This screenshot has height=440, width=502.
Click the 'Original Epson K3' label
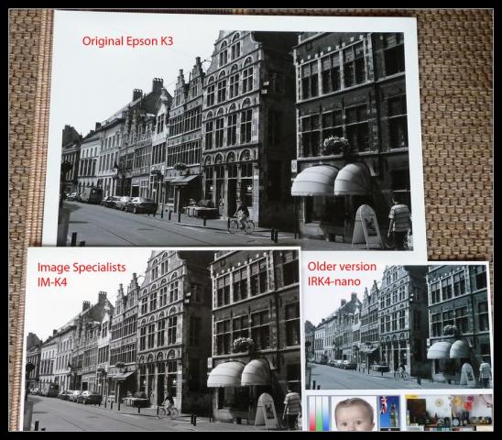coord(127,41)
